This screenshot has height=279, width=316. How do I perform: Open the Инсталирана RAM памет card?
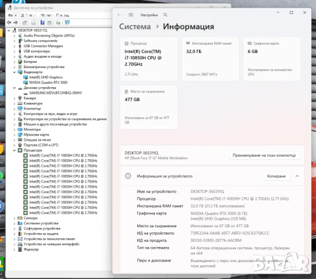coord(211,59)
